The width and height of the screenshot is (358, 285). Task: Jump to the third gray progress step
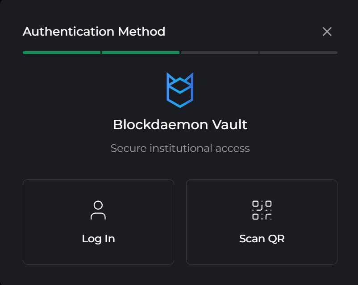click(219, 53)
